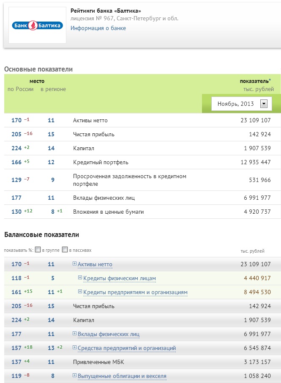
Task: Click the asterisk next to показатель header
Action: click(x=270, y=80)
